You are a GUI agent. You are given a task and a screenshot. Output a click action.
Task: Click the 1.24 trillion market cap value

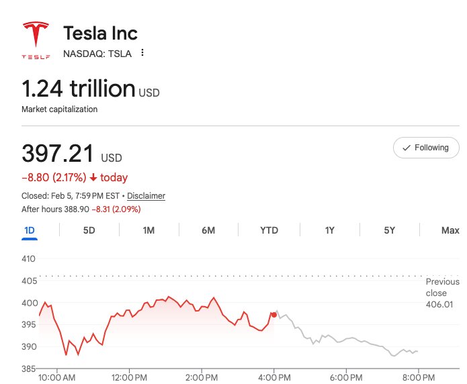79,89
